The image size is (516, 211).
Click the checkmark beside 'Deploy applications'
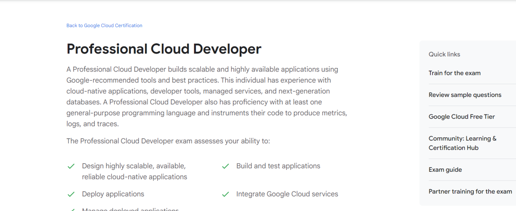pos(71,194)
